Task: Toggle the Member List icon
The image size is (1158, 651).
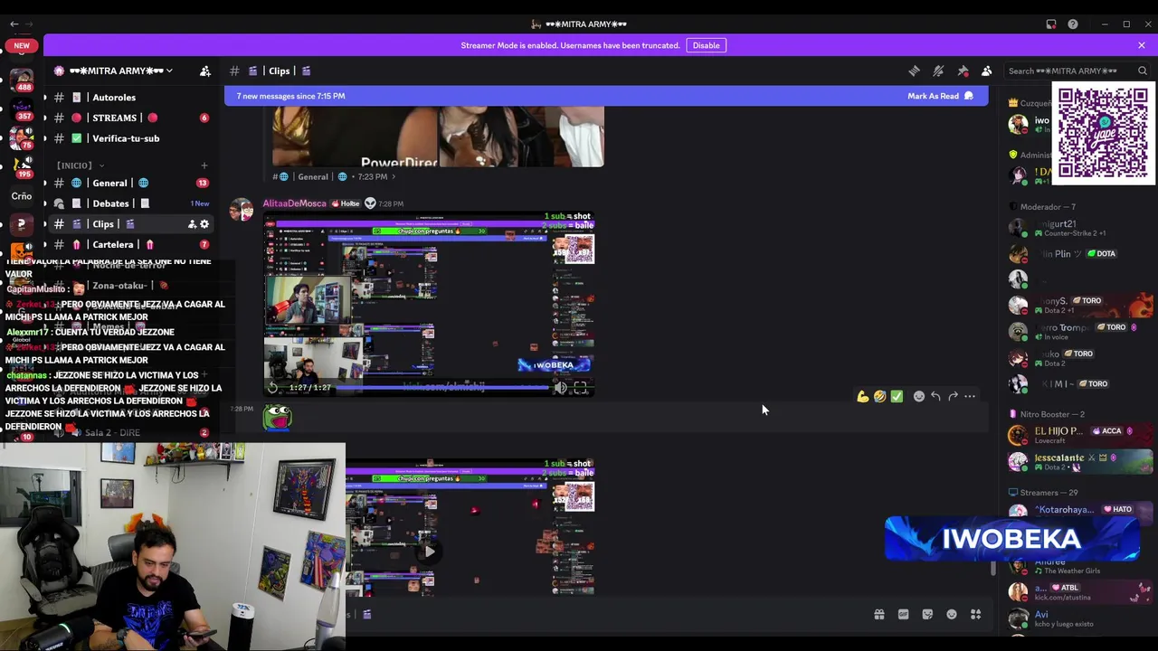Action: 986,71
